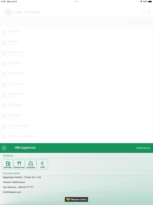
Task: Open HIB Fushë Kosovë station row
Action: pyautogui.click(x=76, y=127)
